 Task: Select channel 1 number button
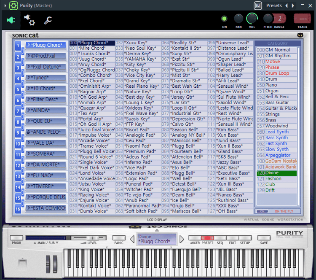18,46
